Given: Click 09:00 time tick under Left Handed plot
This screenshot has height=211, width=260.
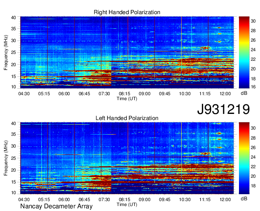Looking at the screenshot, I should (x=145, y=200).
